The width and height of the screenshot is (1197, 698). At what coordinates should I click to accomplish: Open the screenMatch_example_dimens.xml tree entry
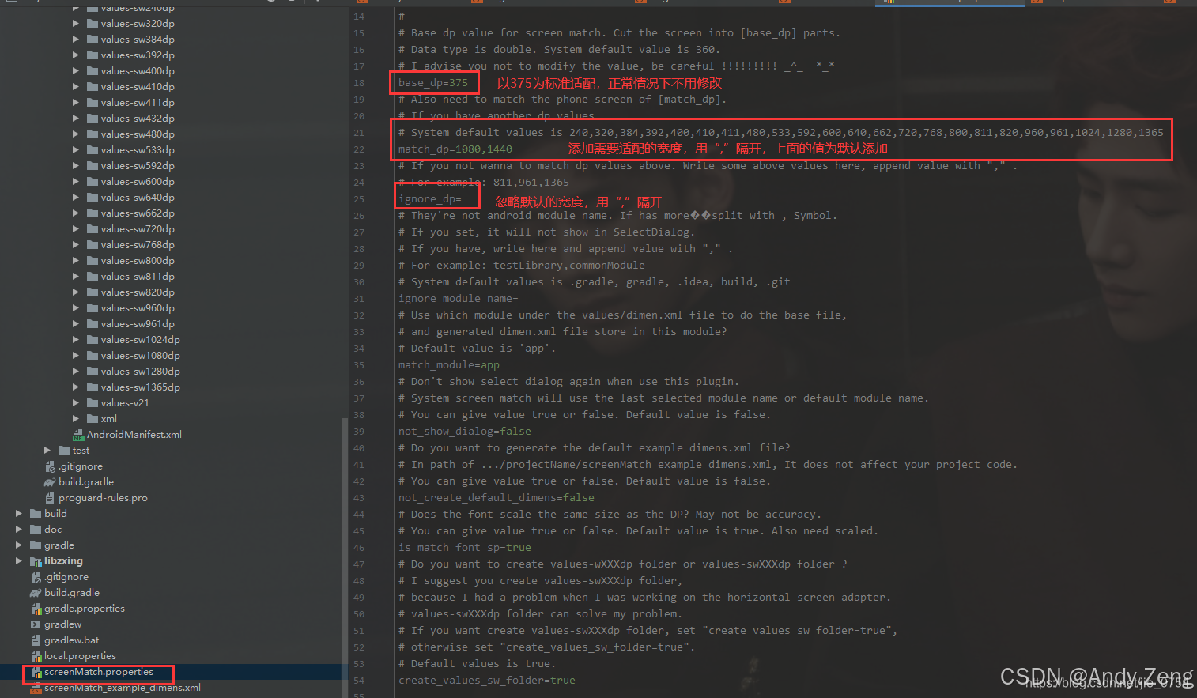click(123, 688)
